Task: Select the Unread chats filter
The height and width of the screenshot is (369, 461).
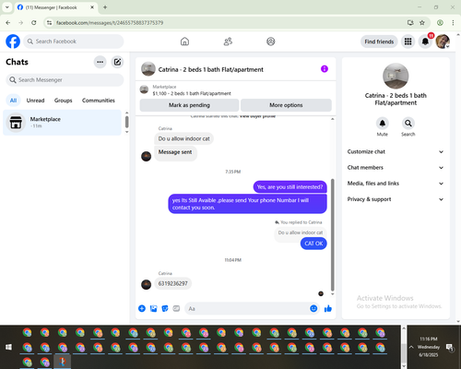Action: pos(35,101)
